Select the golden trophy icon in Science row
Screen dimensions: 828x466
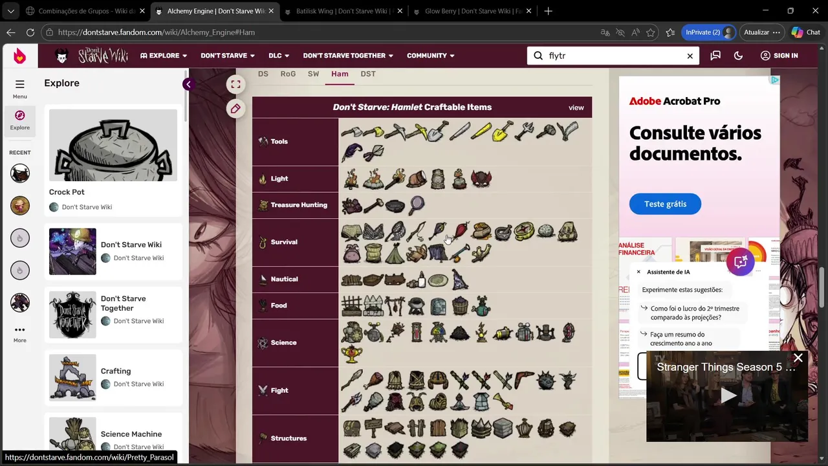[x=352, y=353]
